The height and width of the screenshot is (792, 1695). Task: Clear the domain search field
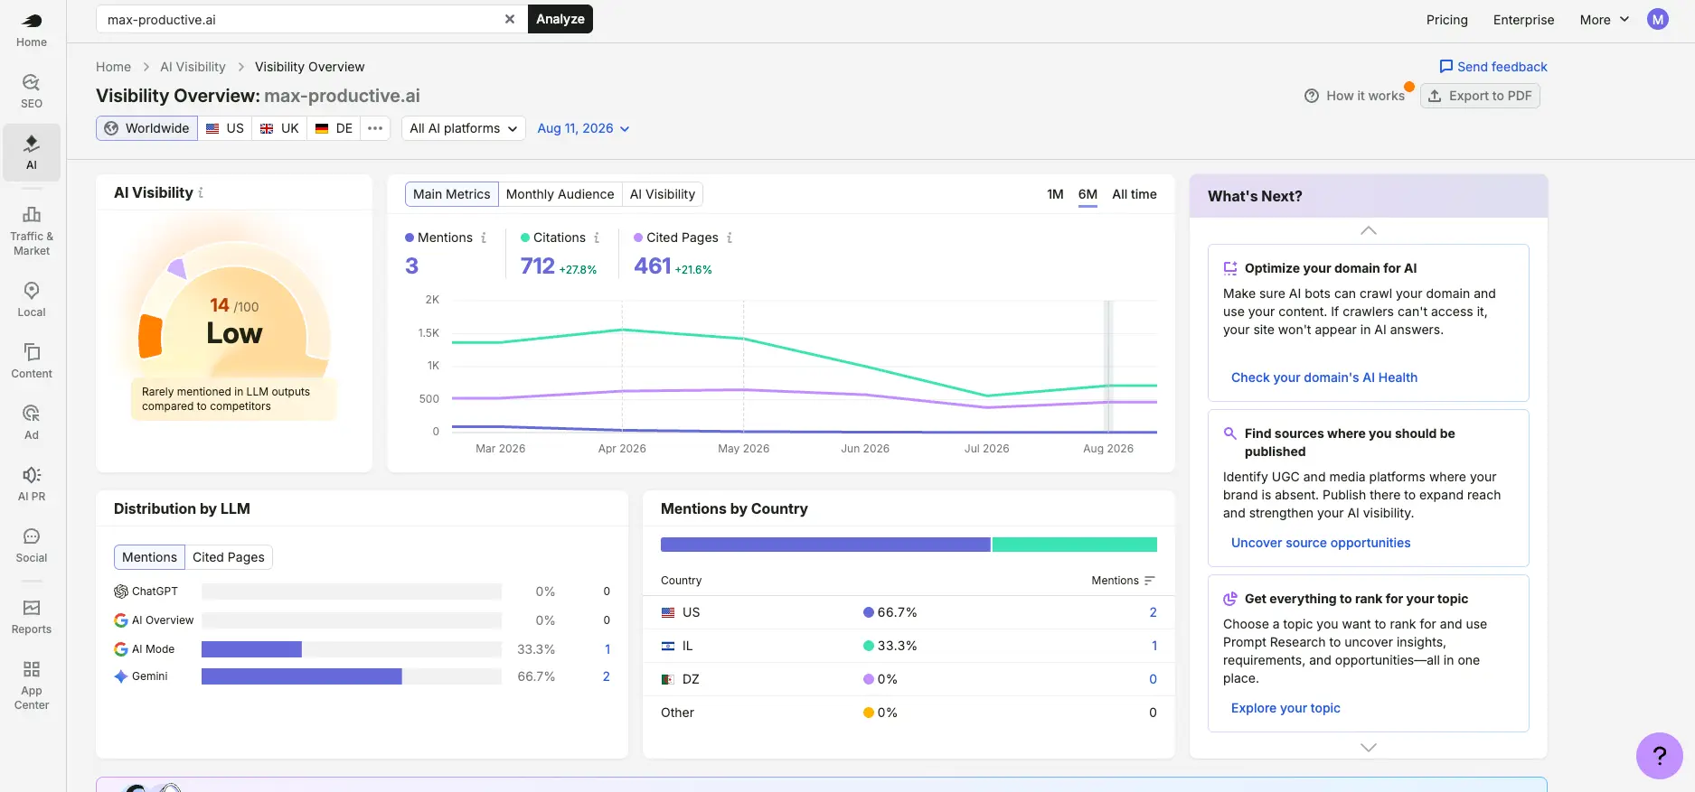tap(510, 19)
